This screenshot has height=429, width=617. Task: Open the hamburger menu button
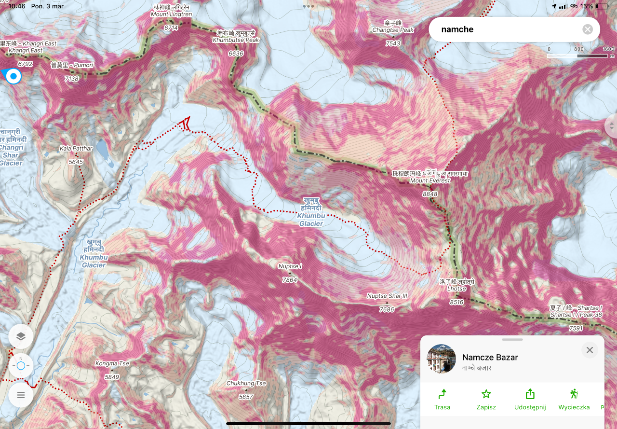[x=21, y=395]
